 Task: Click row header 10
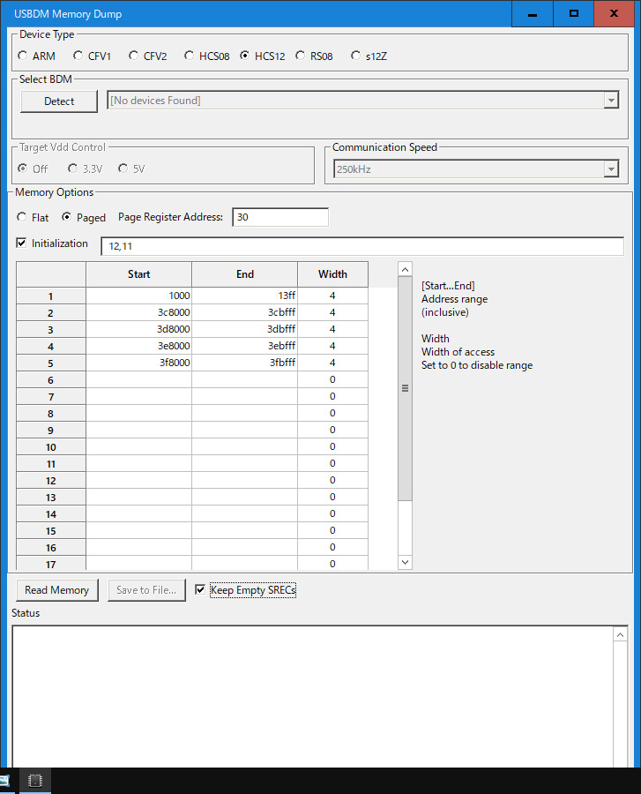tap(50, 447)
